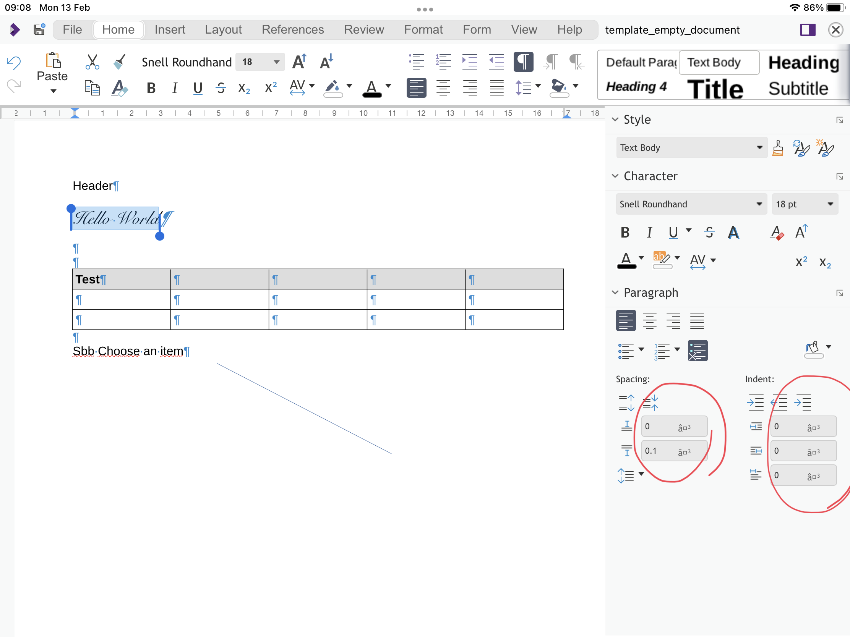Toggle underline in the toolbar

coord(197,87)
